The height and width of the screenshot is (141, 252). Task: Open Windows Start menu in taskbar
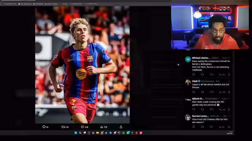[x=76, y=133]
